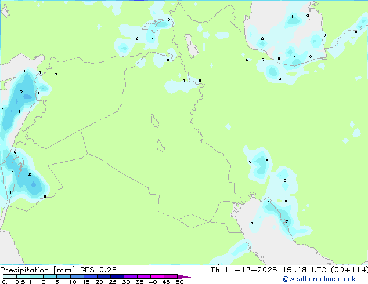The height and width of the screenshot is (284, 368).
Task: Click the 2–5 mm legend swatch
Action: tap(50, 276)
